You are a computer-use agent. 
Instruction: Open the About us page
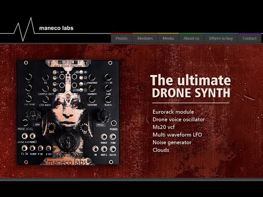[191, 38]
